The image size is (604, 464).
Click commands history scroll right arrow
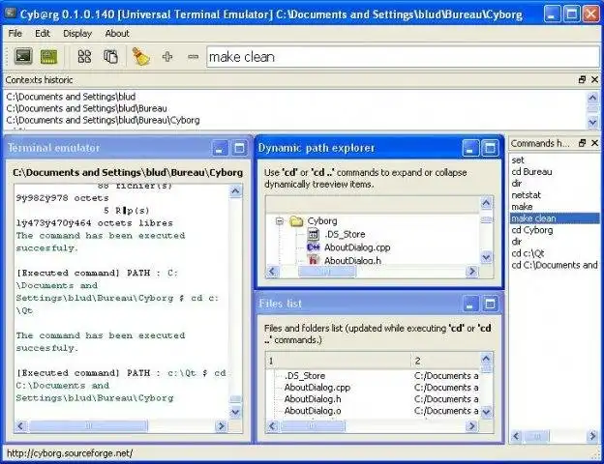593,436
